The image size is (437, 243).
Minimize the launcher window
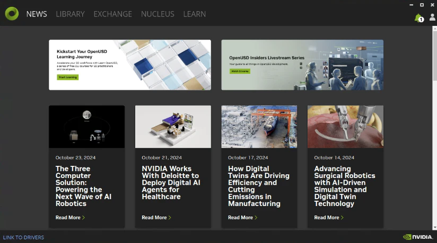412,5
